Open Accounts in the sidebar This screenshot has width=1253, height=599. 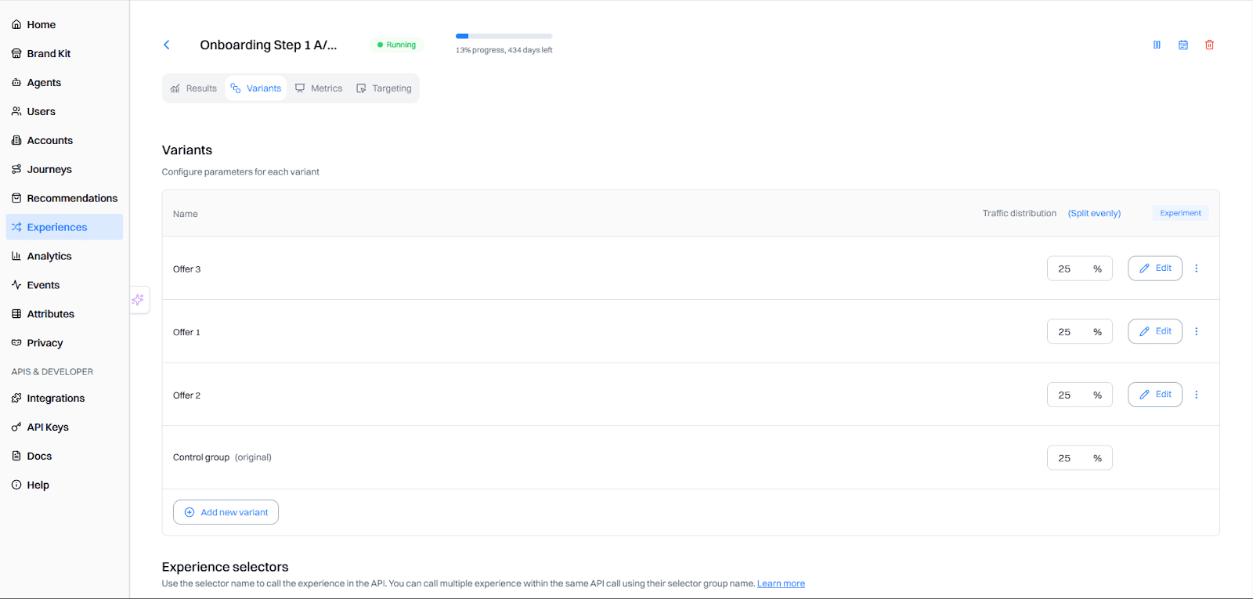[64, 140]
